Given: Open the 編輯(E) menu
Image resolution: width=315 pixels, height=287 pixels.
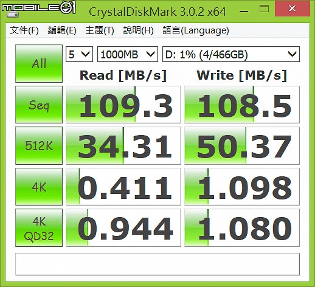Looking at the screenshot, I should pyautogui.click(x=62, y=30).
